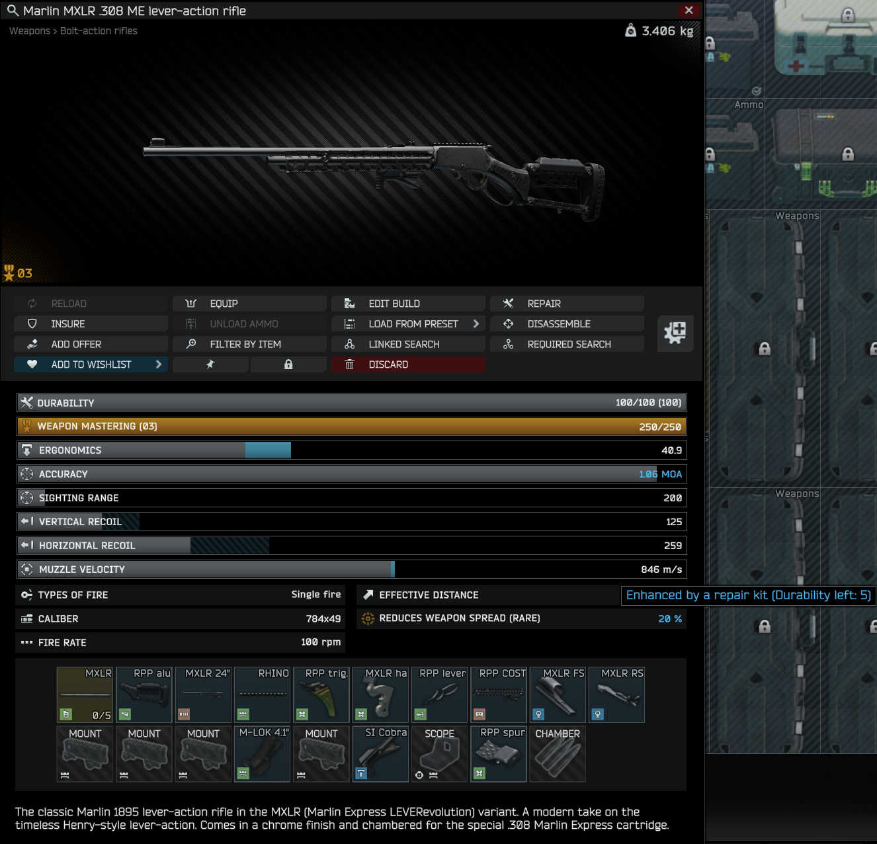Click the greyed-out Reload option
The width and height of the screenshot is (877, 844).
pos(91,304)
